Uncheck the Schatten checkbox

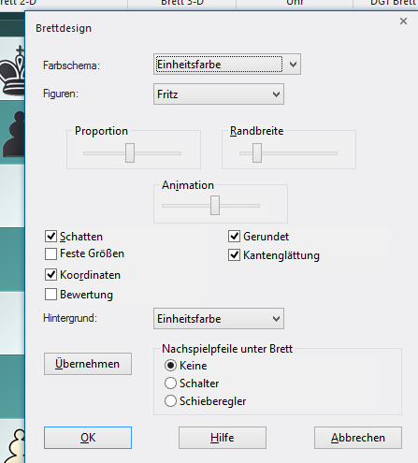[50, 237]
